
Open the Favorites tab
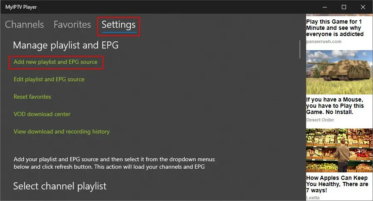pos(72,25)
